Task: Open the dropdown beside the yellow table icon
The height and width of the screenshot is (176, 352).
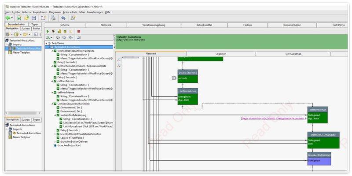Action: (x=21, y=35)
